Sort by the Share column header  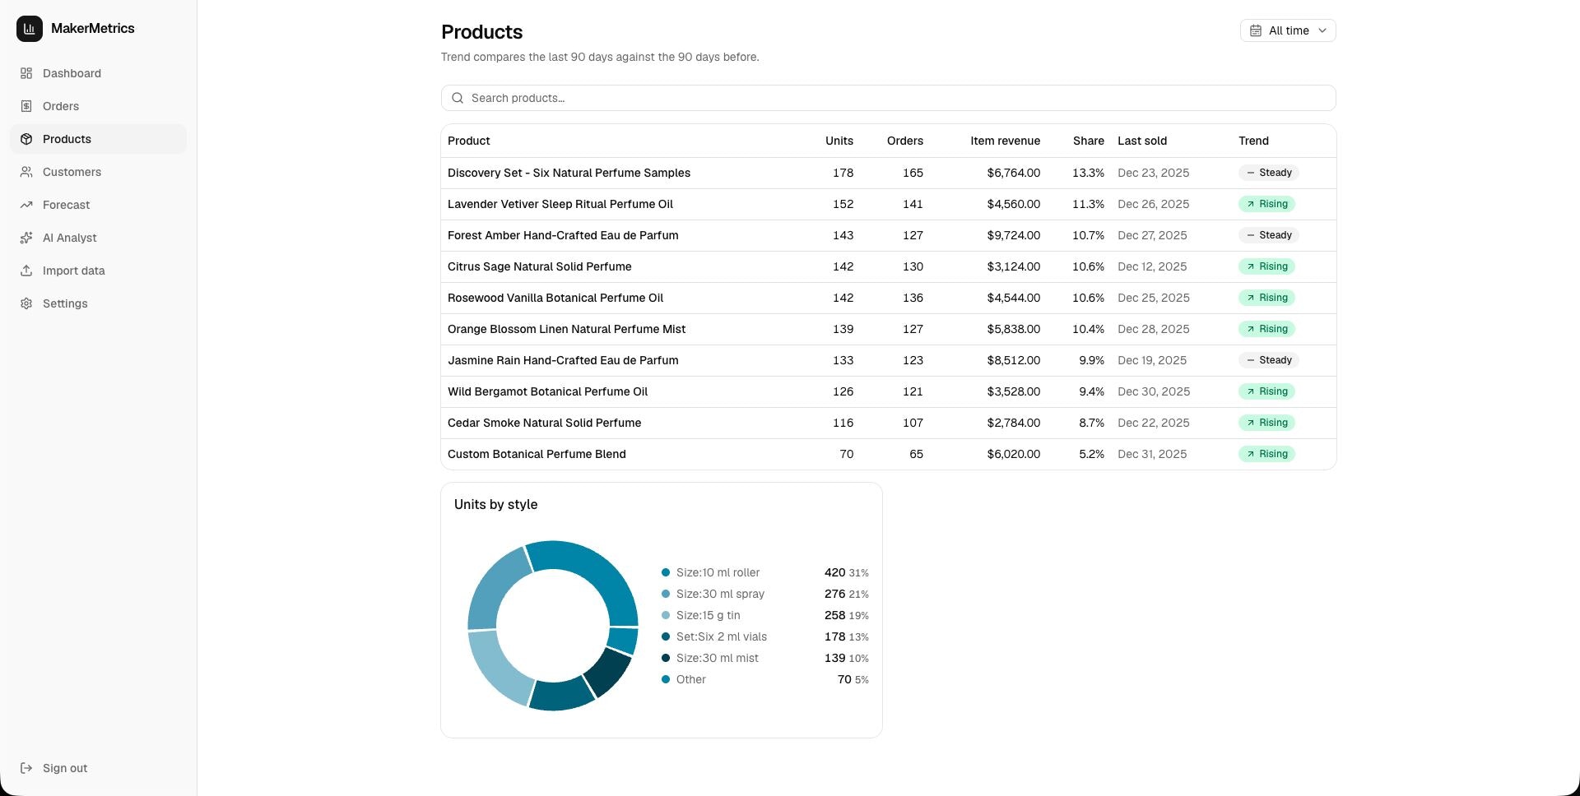(1089, 141)
